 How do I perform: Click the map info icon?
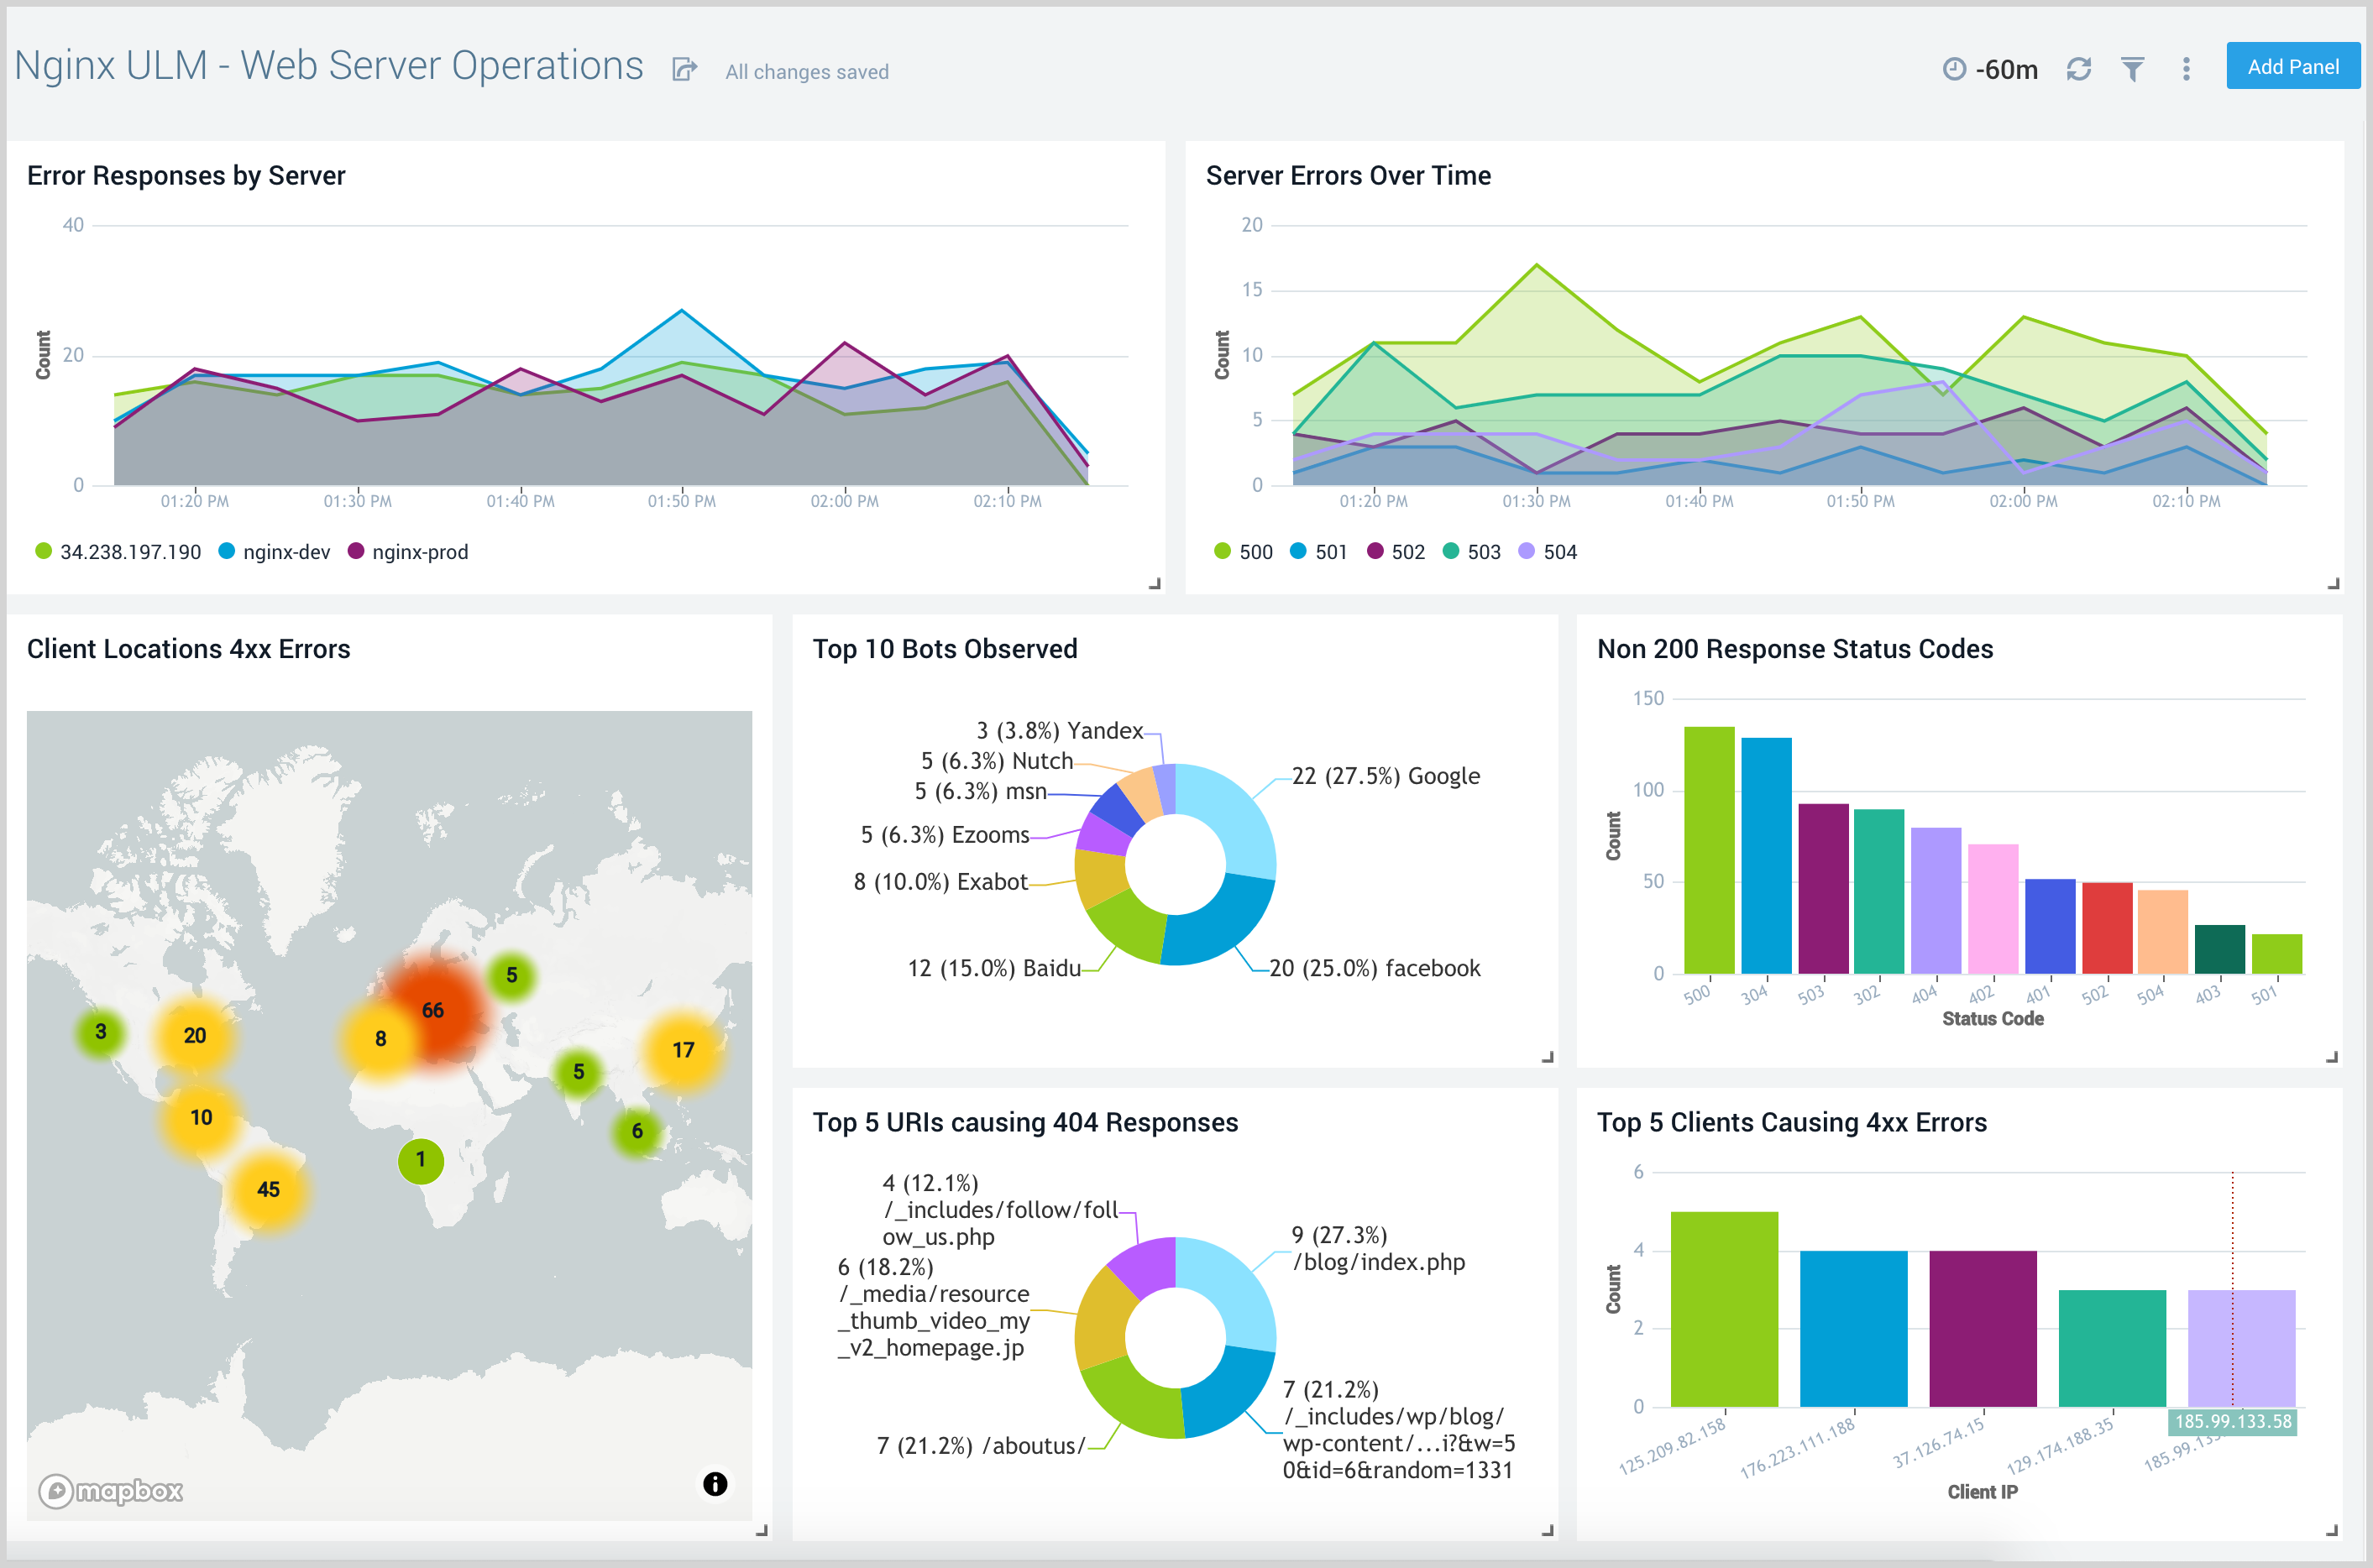coord(715,1483)
